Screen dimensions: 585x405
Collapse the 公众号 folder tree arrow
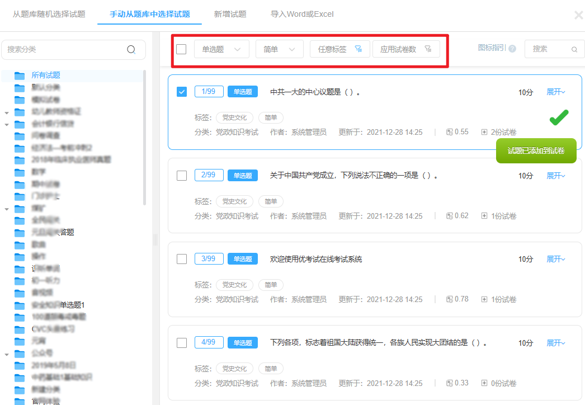[x=7, y=354]
